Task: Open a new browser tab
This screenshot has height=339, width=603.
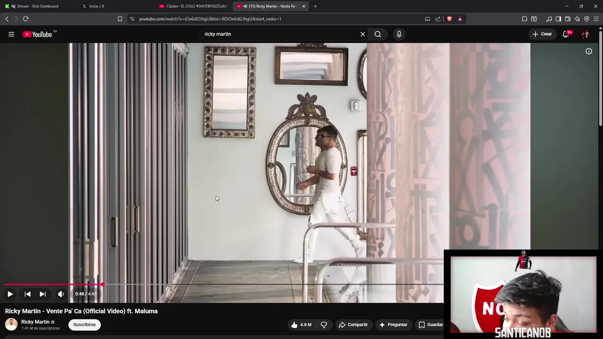Action: pyautogui.click(x=315, y=6)
